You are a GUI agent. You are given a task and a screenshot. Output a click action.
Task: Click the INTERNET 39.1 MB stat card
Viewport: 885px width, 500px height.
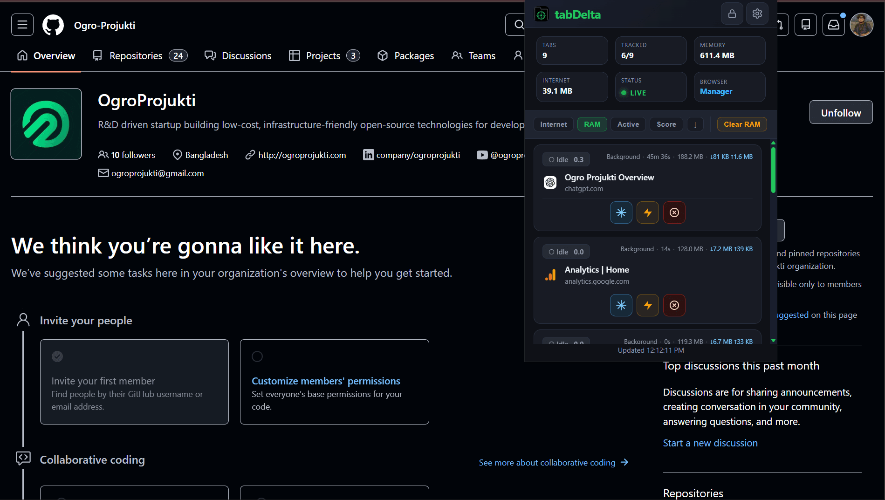(x=572, y=87)
